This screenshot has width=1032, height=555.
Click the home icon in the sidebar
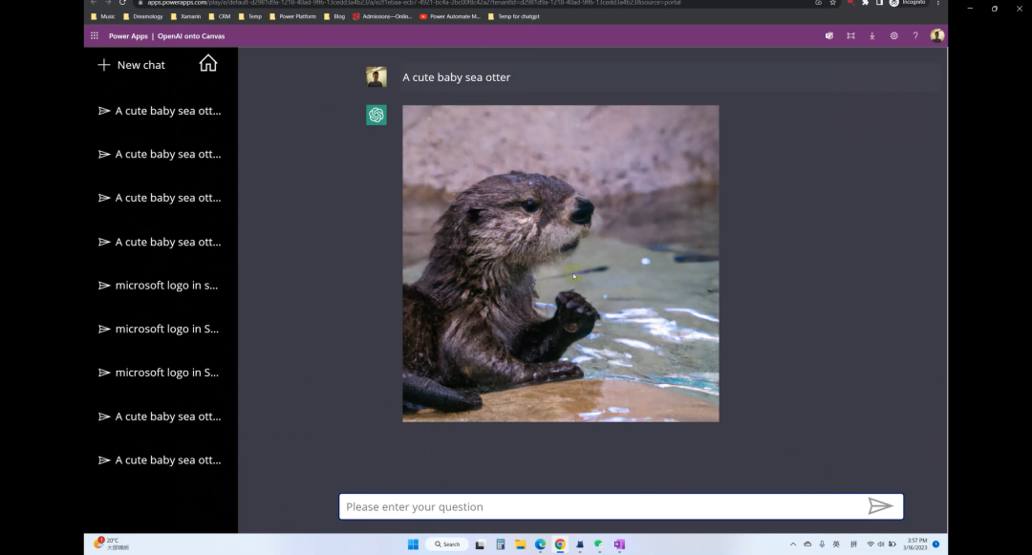(208, 63)
